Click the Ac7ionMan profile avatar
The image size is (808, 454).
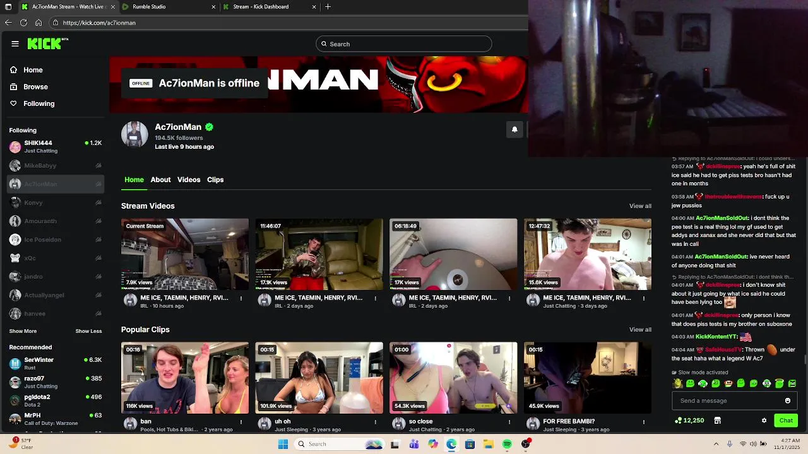[134, 134]
